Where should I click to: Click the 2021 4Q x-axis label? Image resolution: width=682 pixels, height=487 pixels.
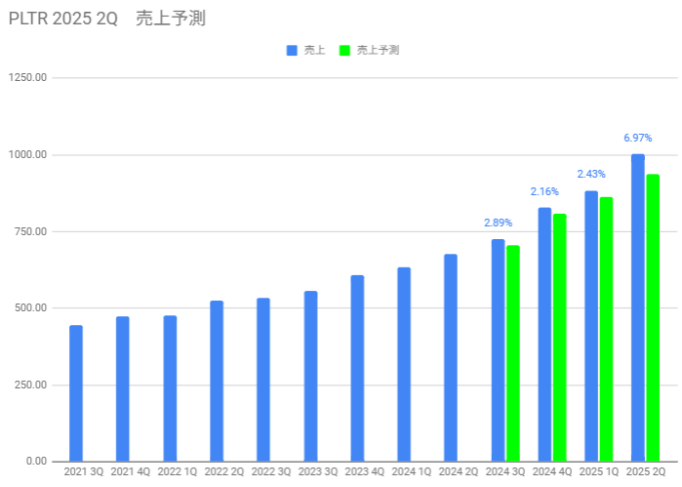point(131,471)
